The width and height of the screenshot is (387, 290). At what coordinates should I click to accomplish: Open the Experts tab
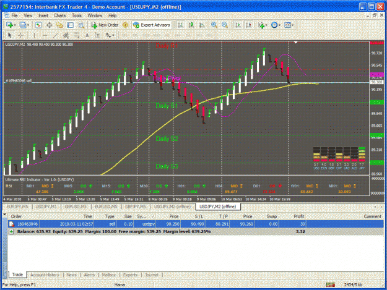tap(130, 275)
